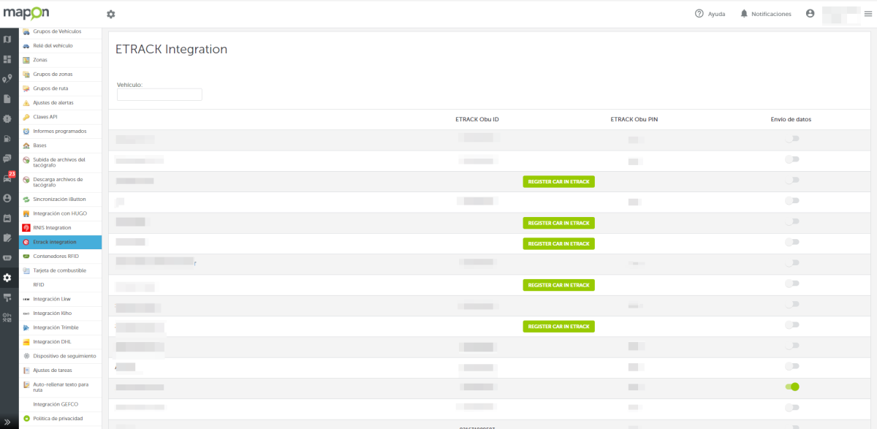Toggle Envío de datos in the second row

pos(792,159)
